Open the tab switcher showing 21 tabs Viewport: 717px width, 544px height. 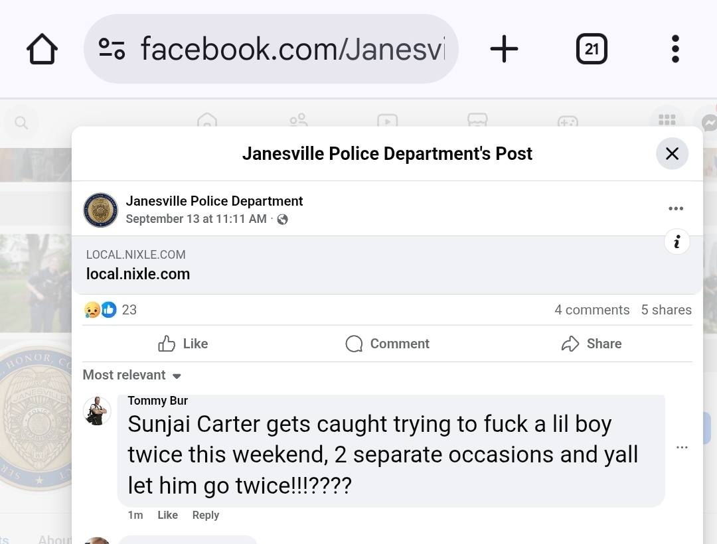point(592,49)
